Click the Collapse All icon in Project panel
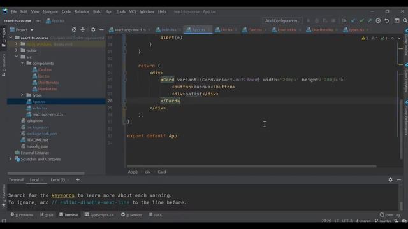 (82, 30)
